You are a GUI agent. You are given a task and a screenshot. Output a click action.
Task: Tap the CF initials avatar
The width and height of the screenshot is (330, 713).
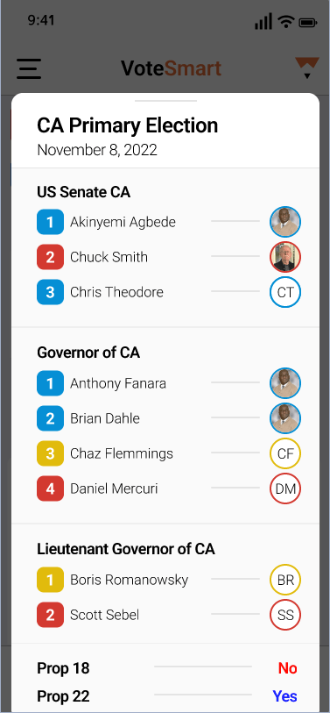(285, 453)
